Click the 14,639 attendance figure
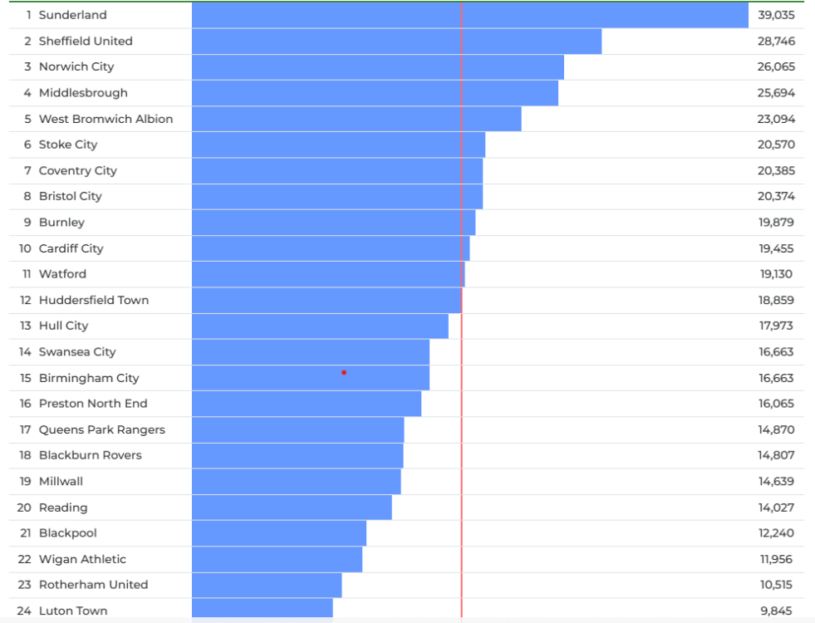 pos(776,481)
